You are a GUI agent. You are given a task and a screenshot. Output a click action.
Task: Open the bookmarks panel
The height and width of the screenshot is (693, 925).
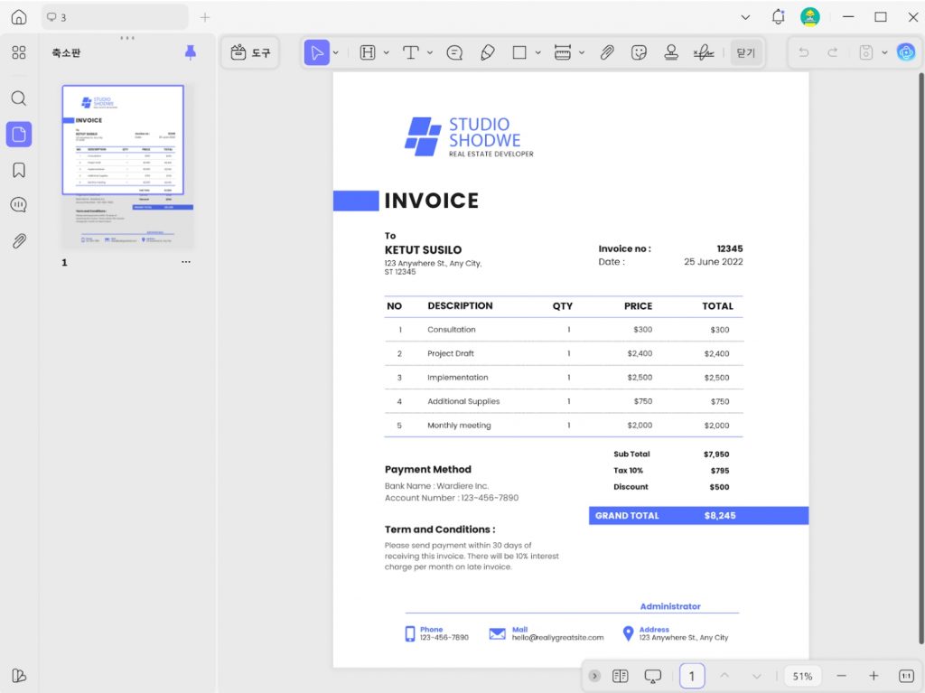pos(19,170)
